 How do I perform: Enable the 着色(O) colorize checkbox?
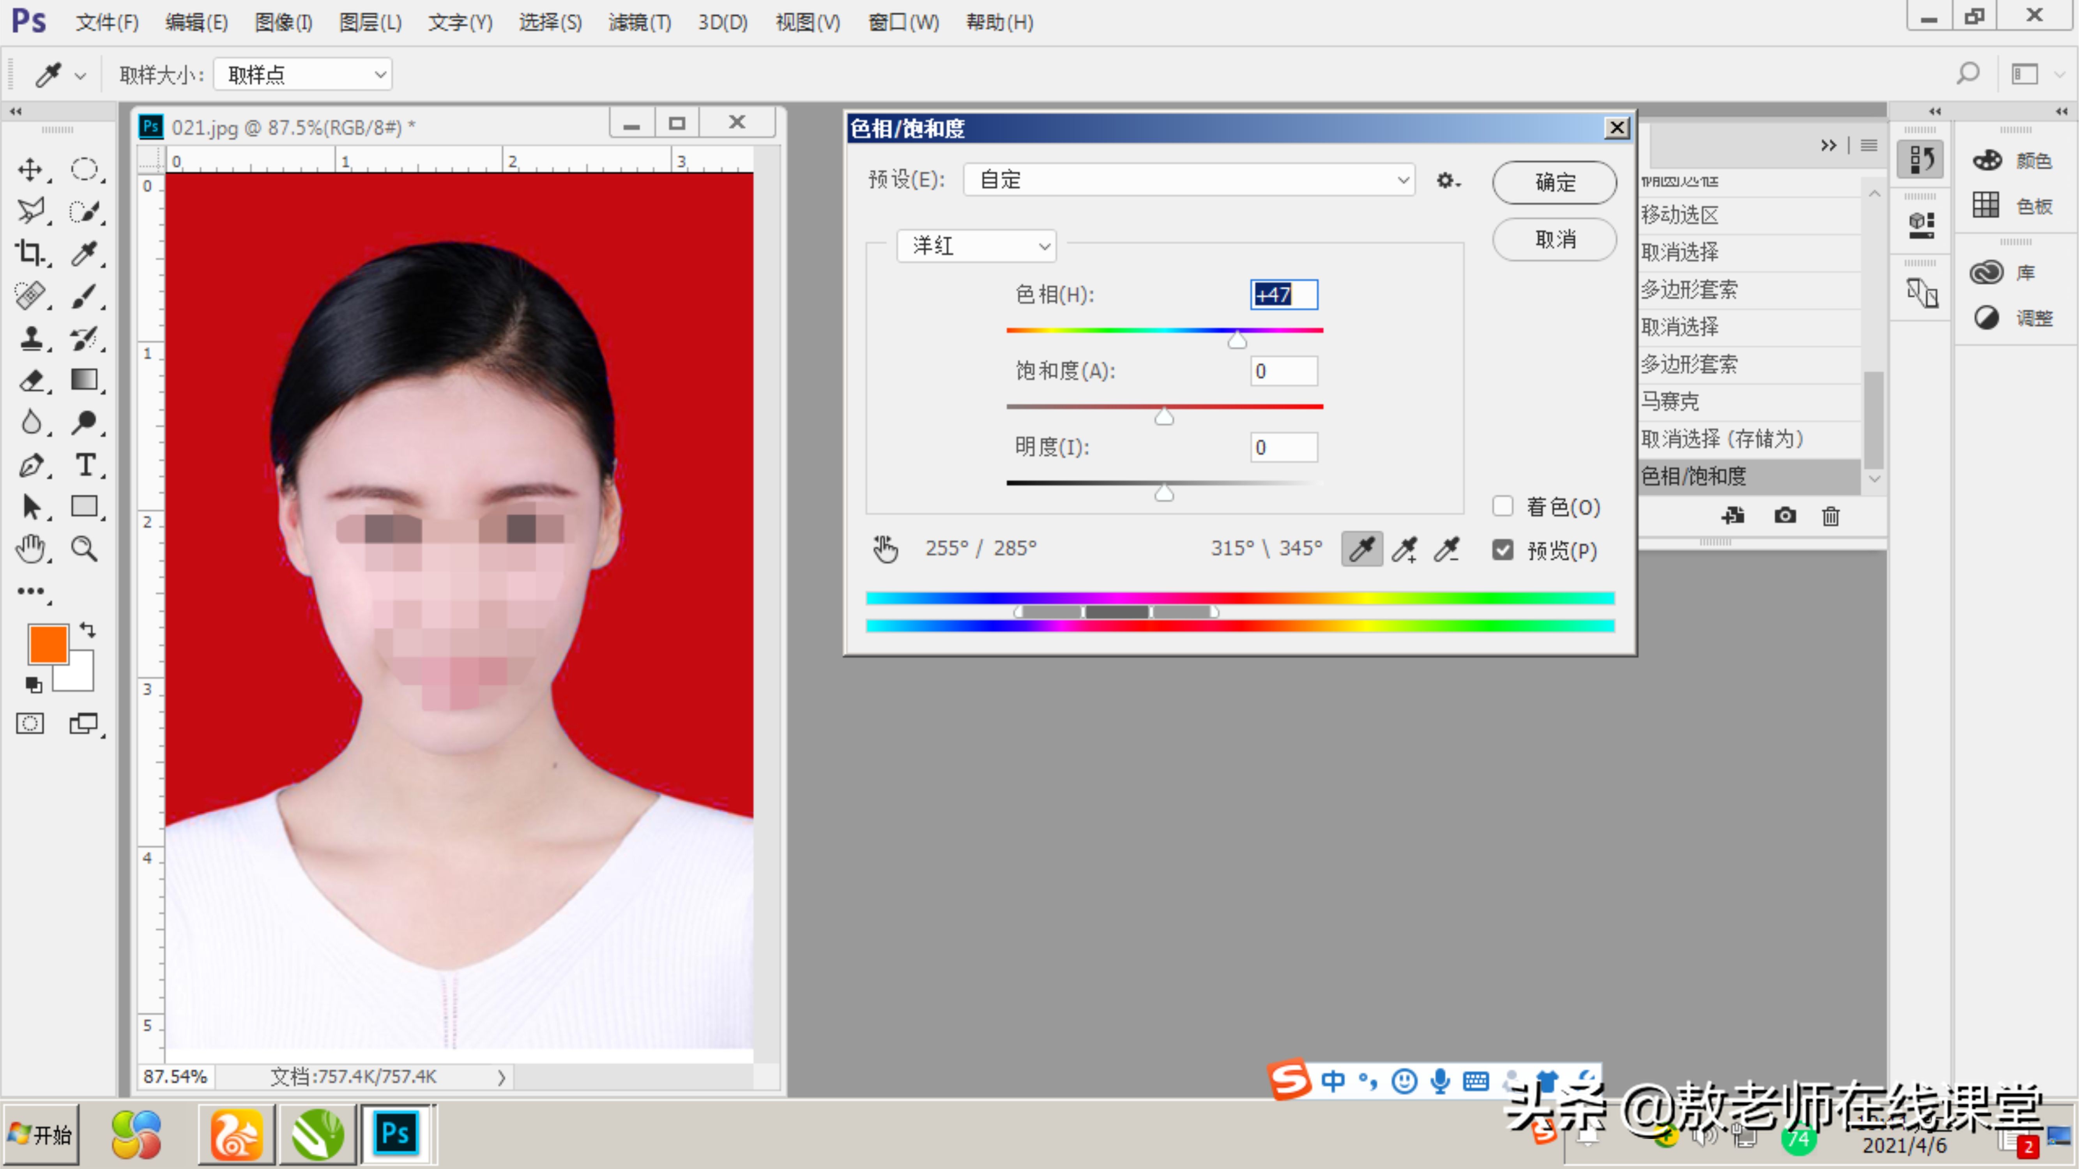[1503, 506]
